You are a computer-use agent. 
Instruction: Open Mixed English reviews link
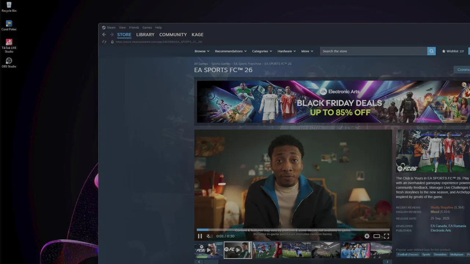(435, 212)
